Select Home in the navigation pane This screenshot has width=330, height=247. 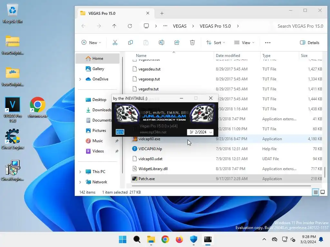click(x=98, y=59)
